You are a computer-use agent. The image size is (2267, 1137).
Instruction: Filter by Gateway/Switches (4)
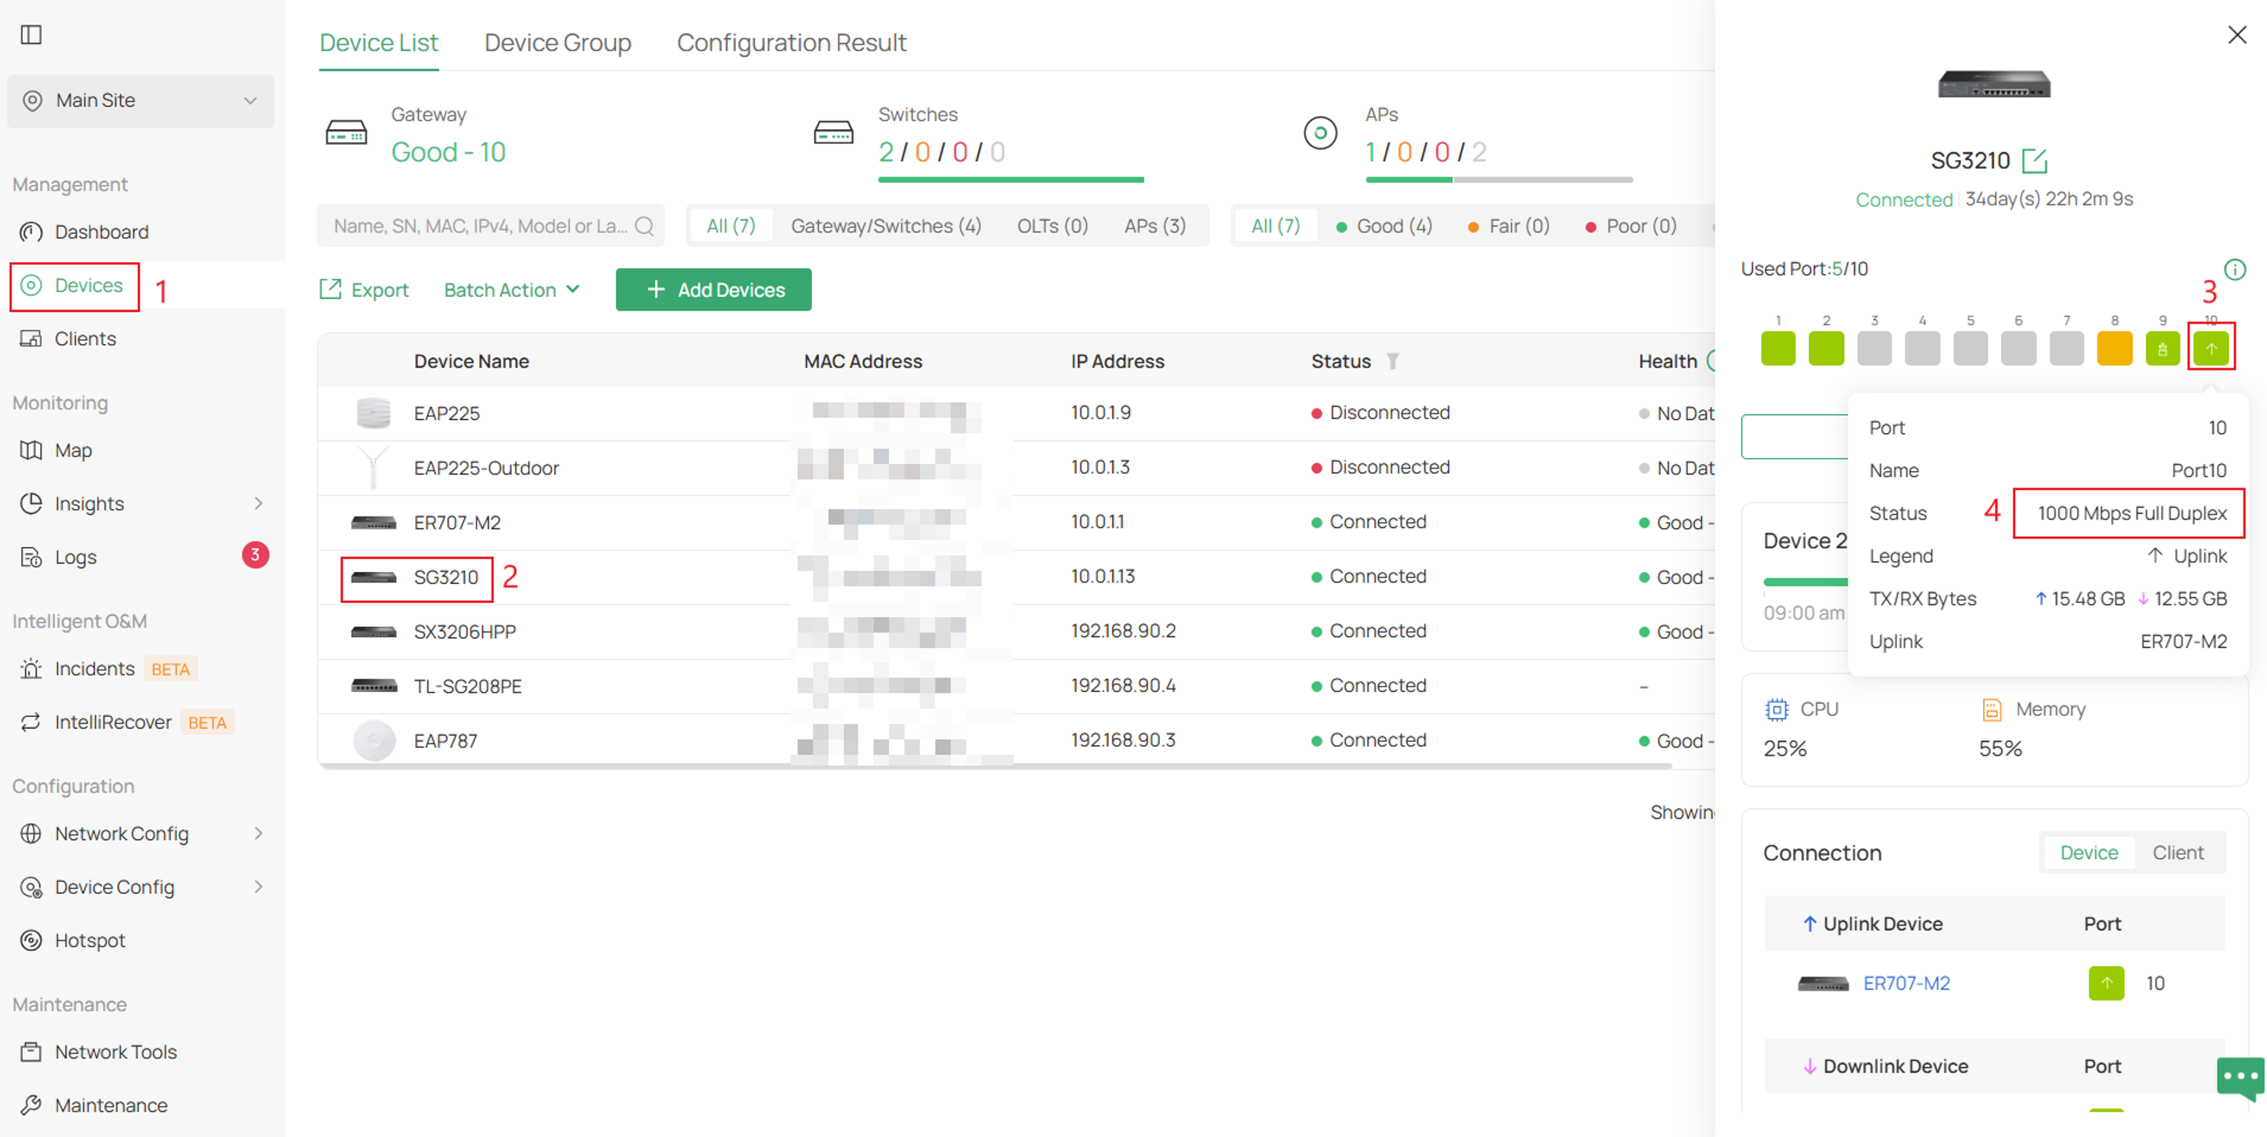tap(885, 226)
